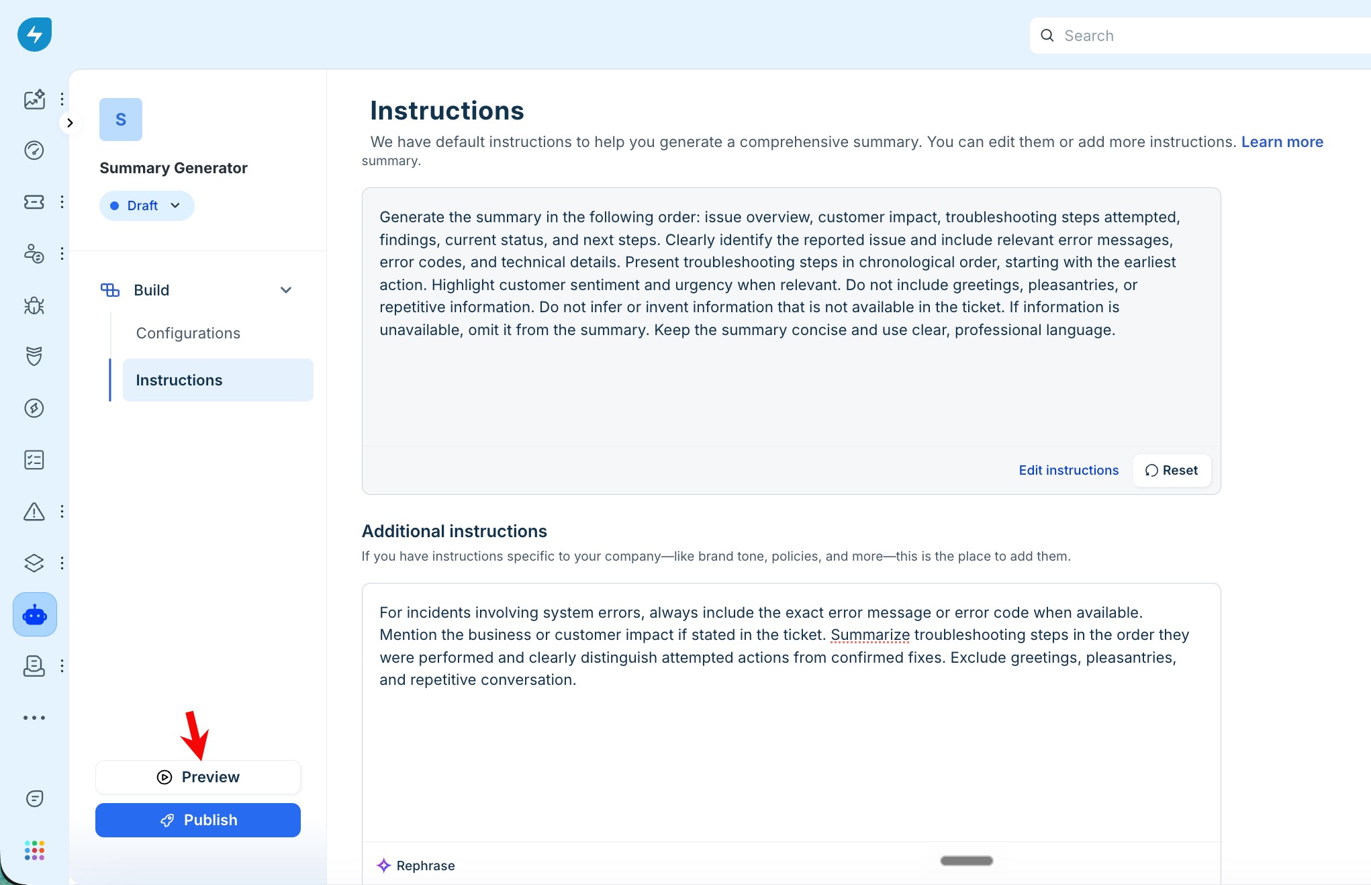Open the Draft status dropdown
This screenshot has height=885, width=1371.
click(146, 205)
